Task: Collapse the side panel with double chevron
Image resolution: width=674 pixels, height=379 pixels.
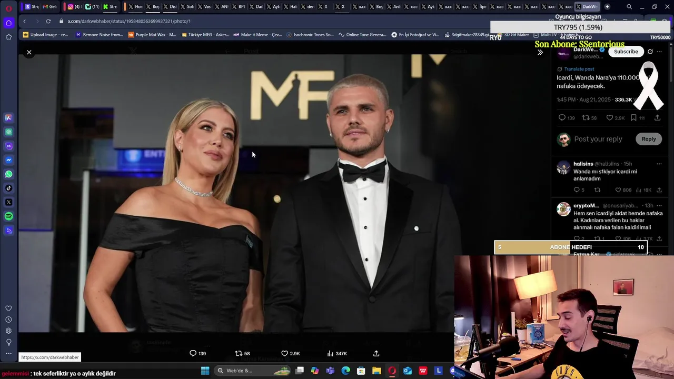Action: pos(540,52)
